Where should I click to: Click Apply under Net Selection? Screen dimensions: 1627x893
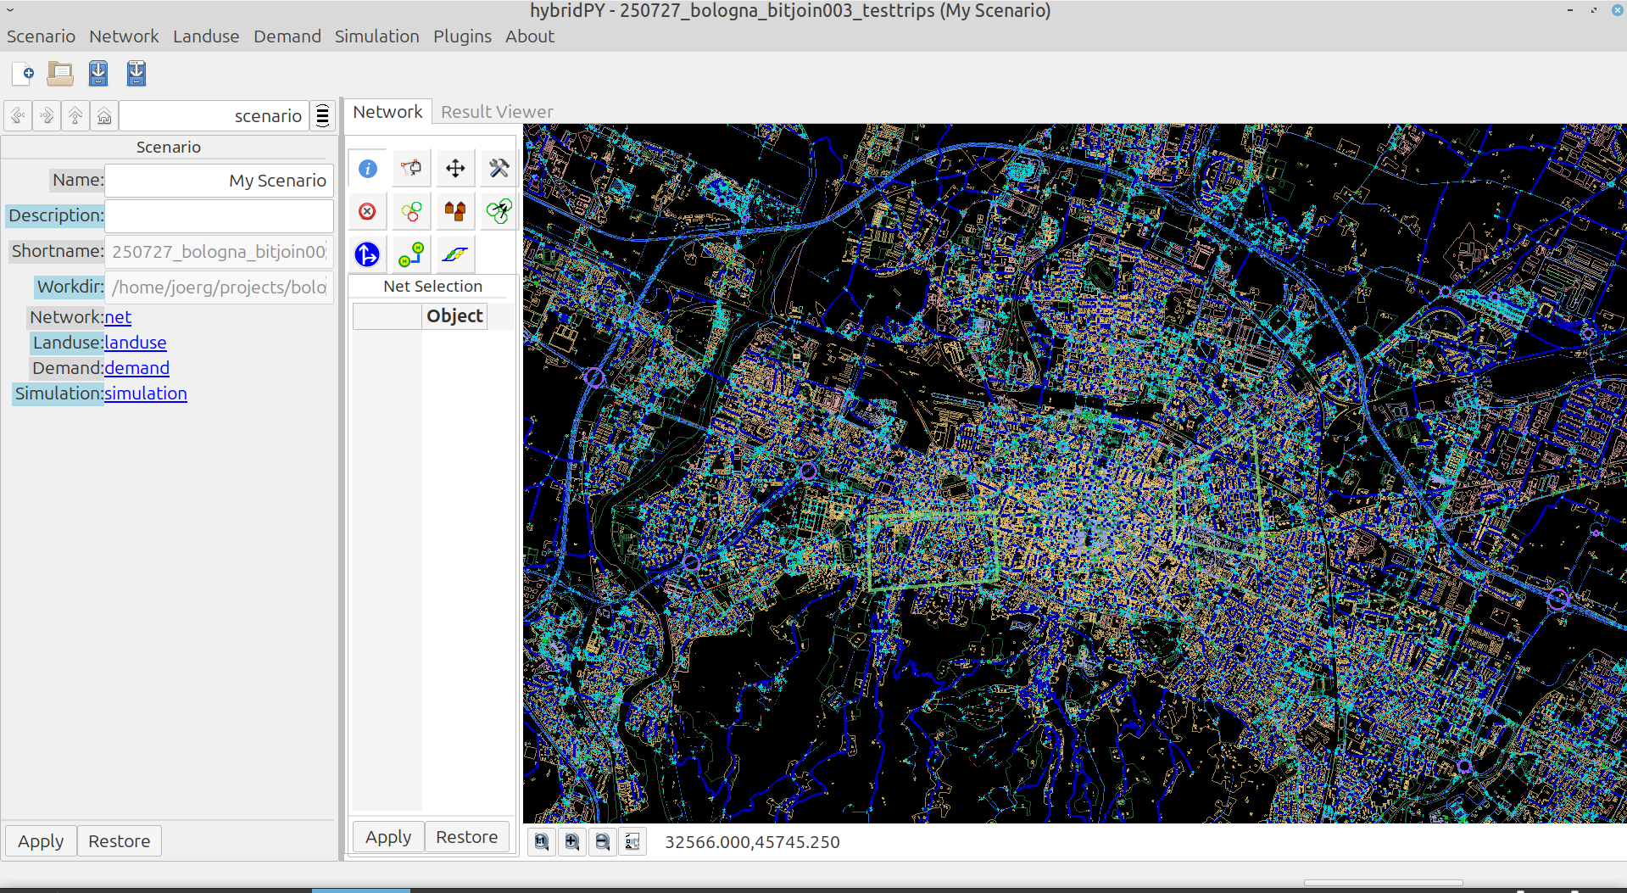388,837
